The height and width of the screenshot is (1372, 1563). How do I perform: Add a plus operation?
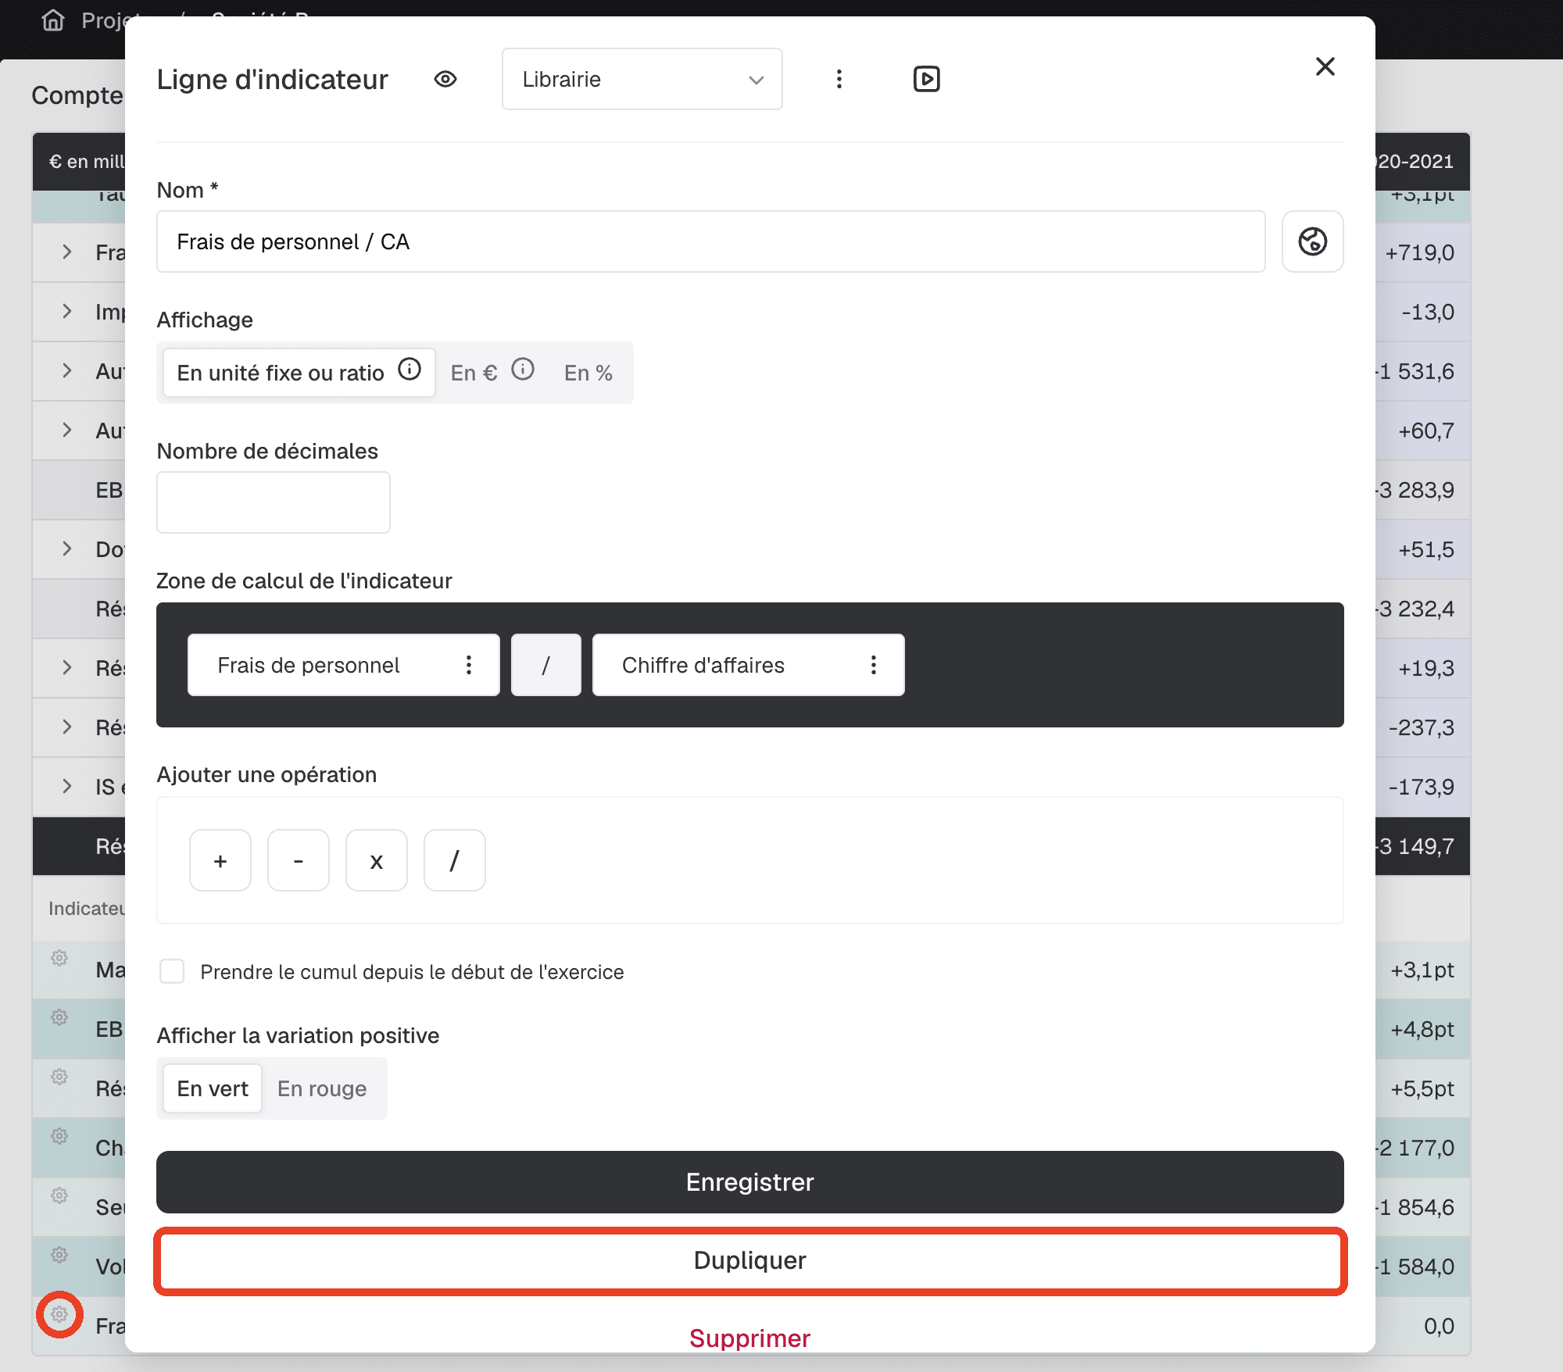[x=220, y=860]
